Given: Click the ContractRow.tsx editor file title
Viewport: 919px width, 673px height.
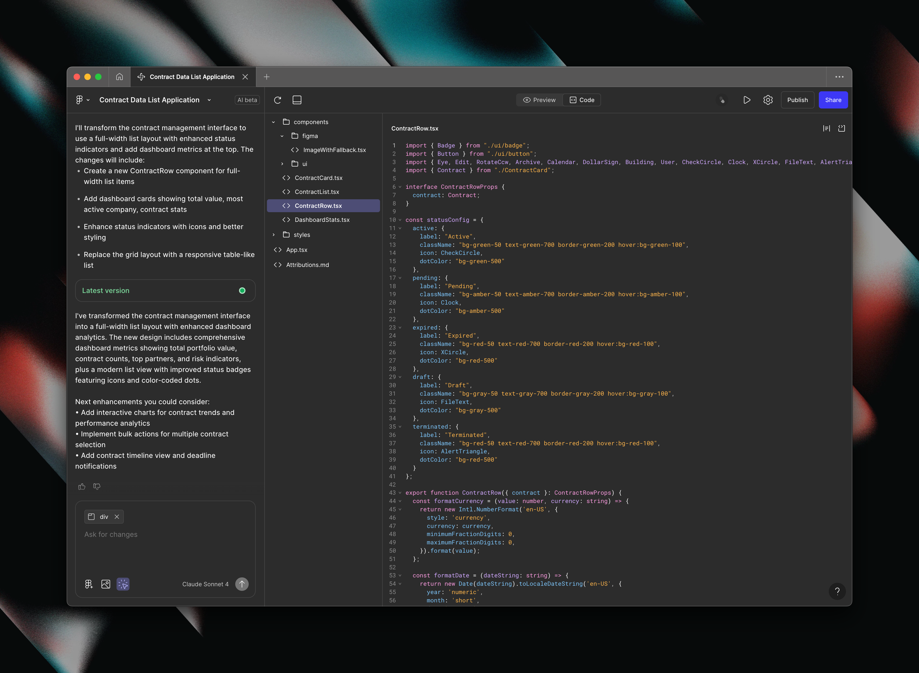Looking at the screenshot, I should tap(415, 128).
